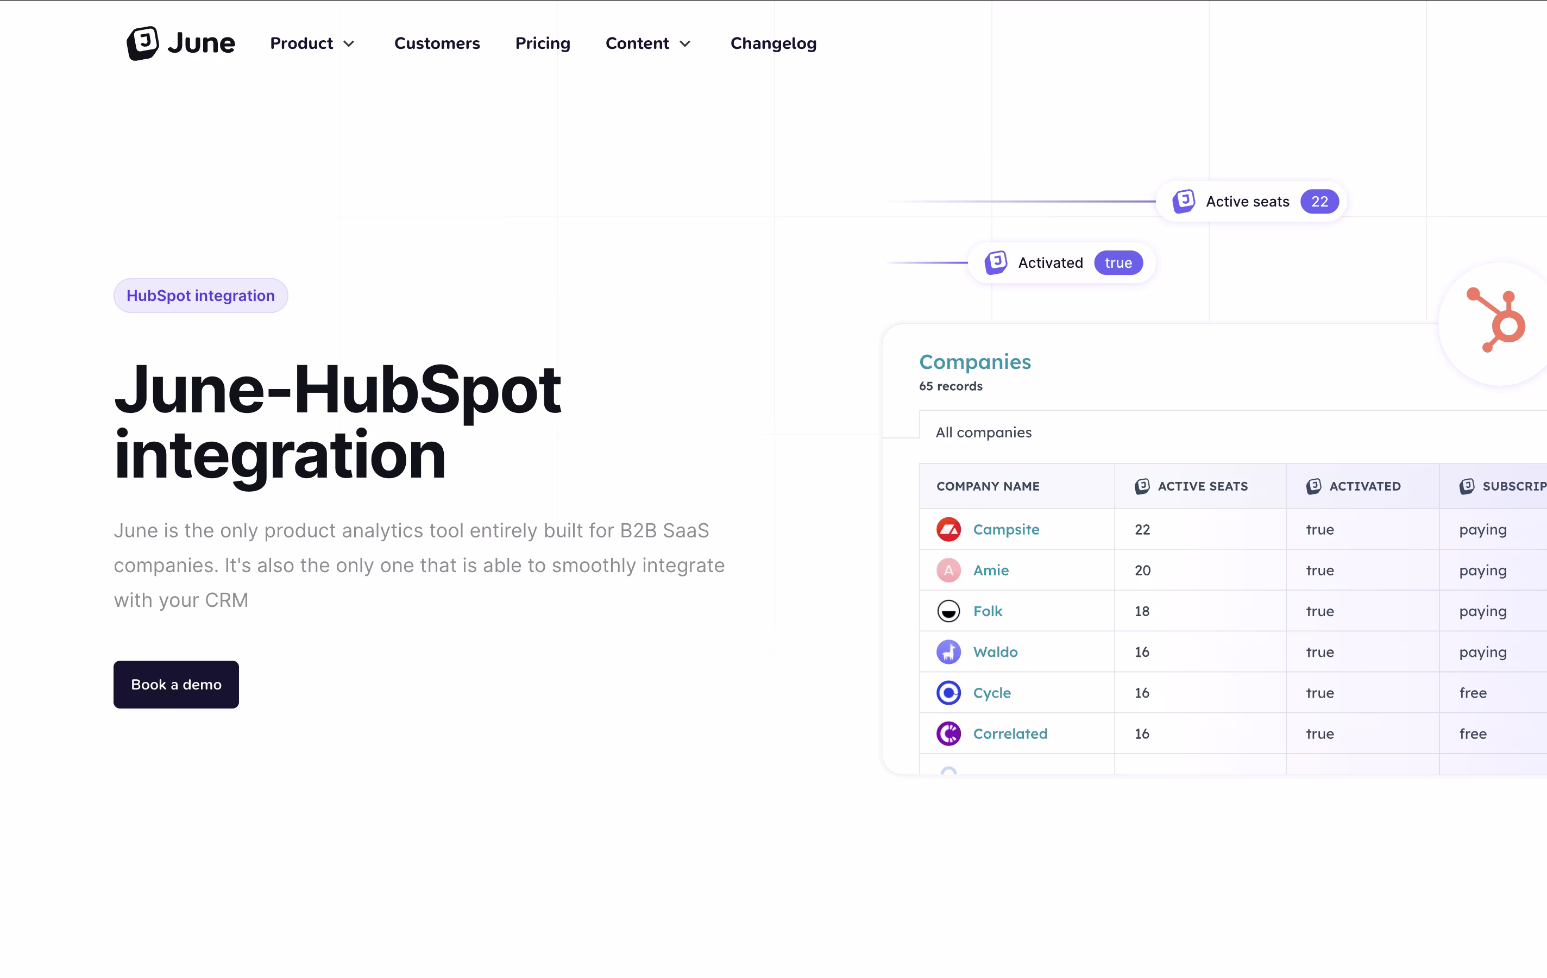This screenshot has width=1547, height=978.
Task: Open the Campsite company link
Action: point(1006,530)
